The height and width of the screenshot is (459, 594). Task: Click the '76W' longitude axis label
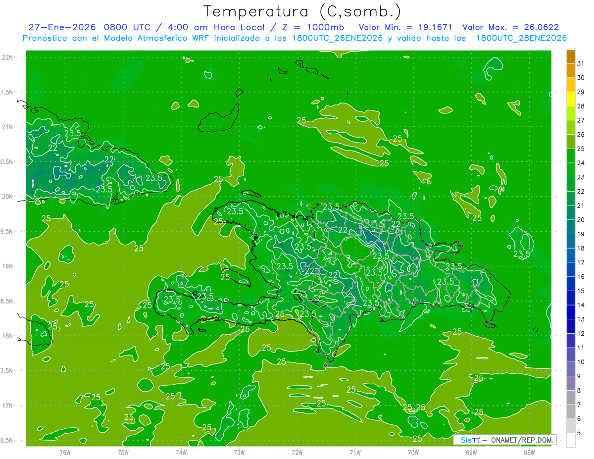click(x=65, y=452)
